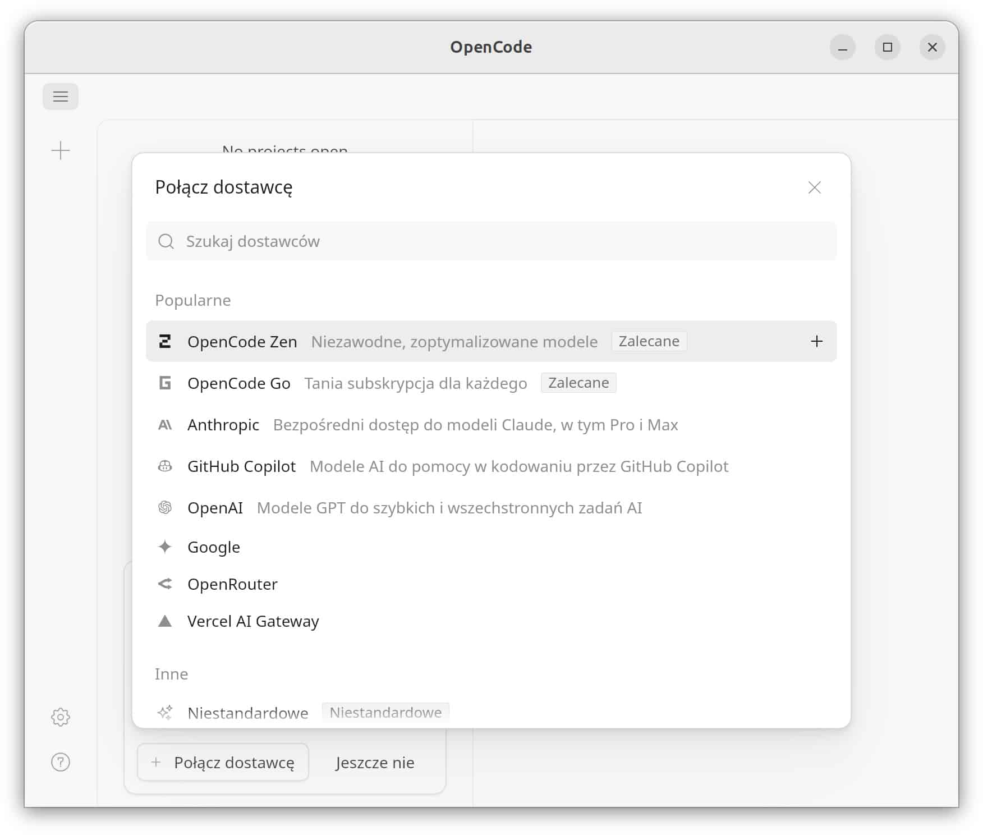
Task: Click Niezawodne, zoptymalizowane modele description
Action: click(454, 342)
